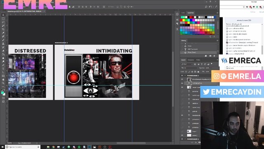The width and height of the screenshot is (264, 149).
Task: Toggle visibility of moodboards text layer
Action: (x=182, y=115)
